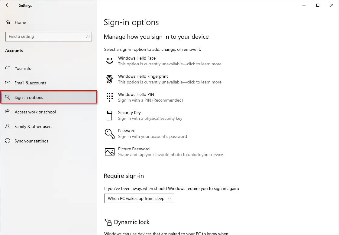Click the Home house icon

click(x=8, y=22)
